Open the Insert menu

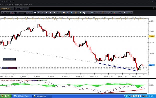tap(11, 5)
